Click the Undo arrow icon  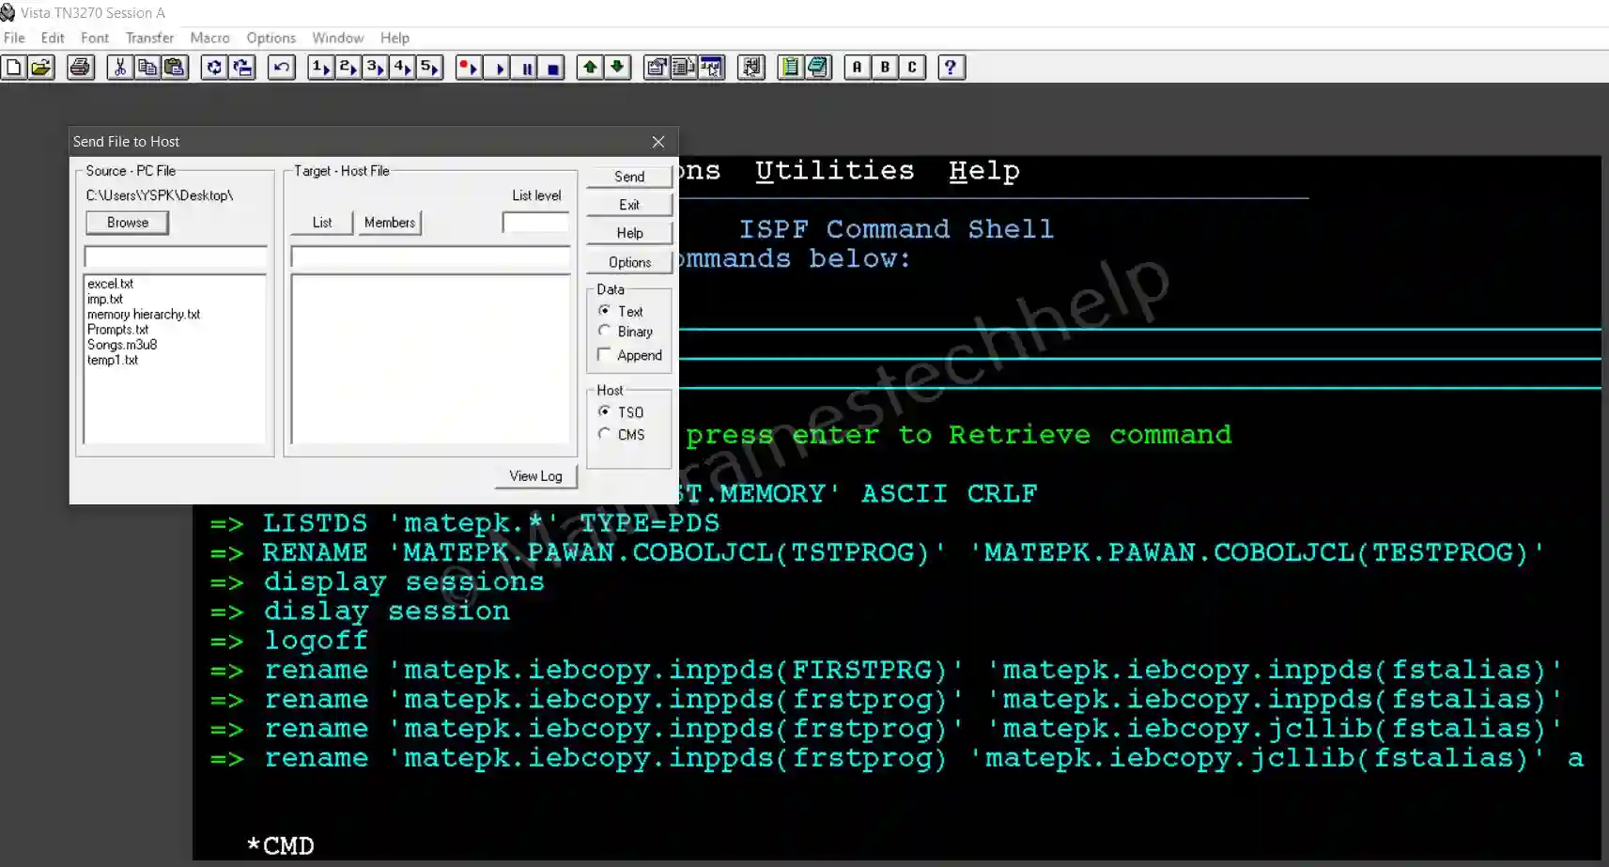(281, 68)
